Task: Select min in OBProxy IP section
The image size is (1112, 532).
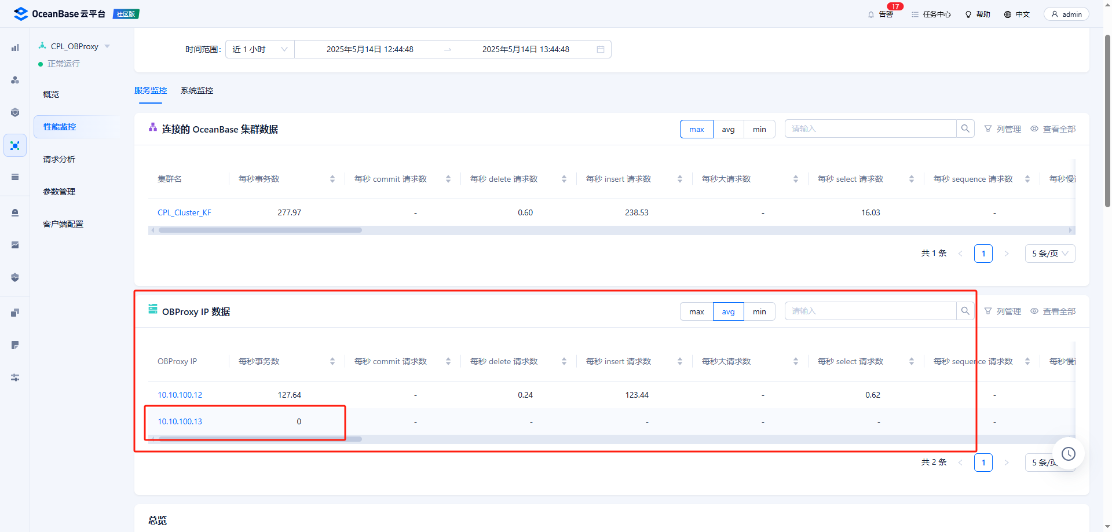Action: click(x=759, y=311)
